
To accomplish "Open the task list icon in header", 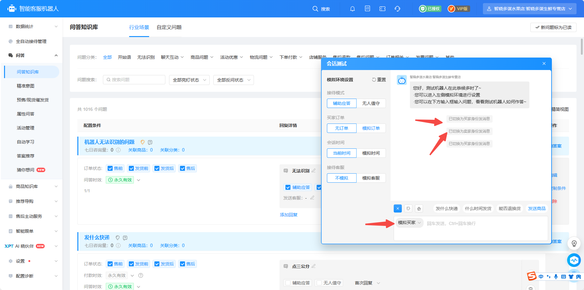I will click(367, 9).
